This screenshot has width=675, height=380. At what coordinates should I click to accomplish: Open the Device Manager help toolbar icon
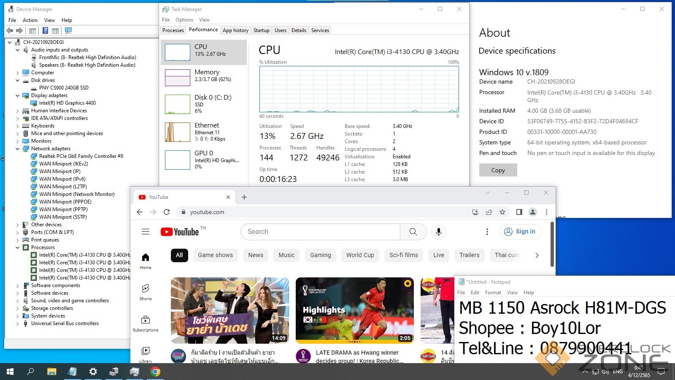pyautogui.click(x=45, y=30)
